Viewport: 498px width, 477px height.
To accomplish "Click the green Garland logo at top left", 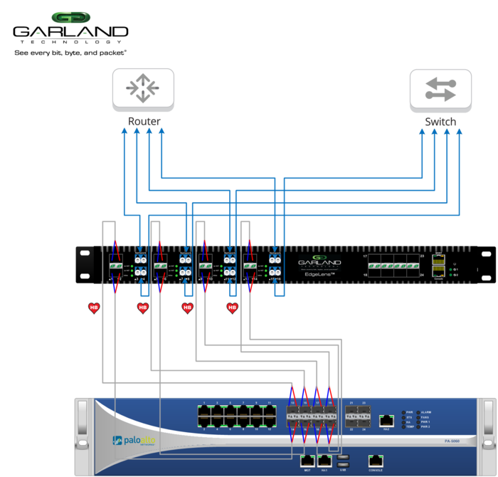I will click(x=70, y=18).
